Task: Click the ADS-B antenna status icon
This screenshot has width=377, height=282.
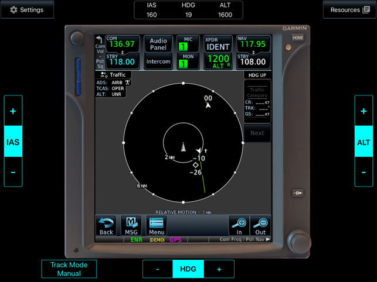Action: click(128, 82)
